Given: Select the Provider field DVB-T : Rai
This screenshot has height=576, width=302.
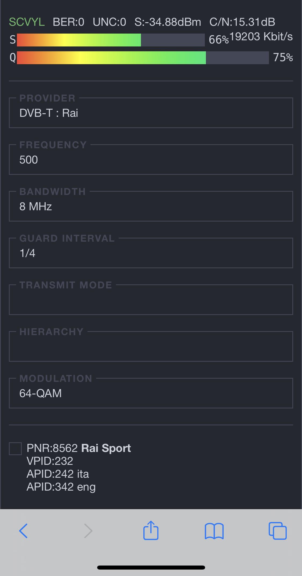Looking at the screenshot, I should pyautogui.click(x=151, y=113).
